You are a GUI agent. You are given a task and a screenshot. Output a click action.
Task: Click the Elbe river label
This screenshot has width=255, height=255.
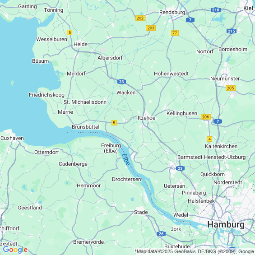click(x=126, y=159)
